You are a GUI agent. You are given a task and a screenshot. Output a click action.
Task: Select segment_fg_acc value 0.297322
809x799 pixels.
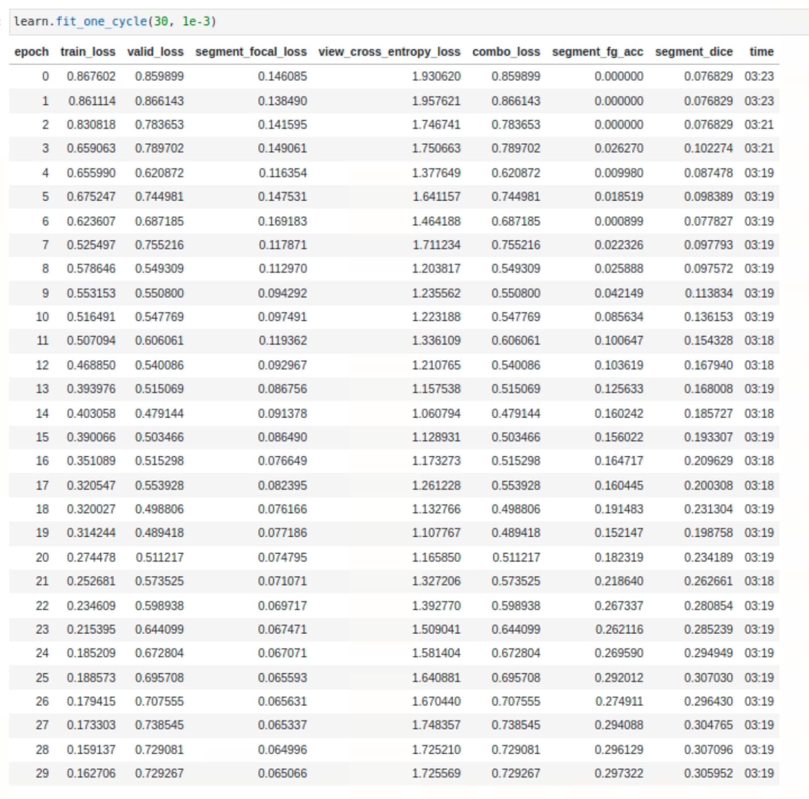(619, 773)
